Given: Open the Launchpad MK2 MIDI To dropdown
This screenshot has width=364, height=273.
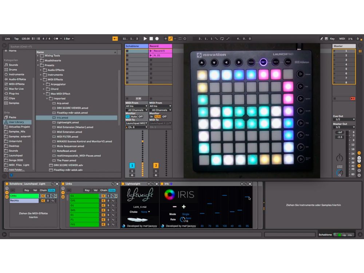Looking at the screenshot, I should point(136,123).
